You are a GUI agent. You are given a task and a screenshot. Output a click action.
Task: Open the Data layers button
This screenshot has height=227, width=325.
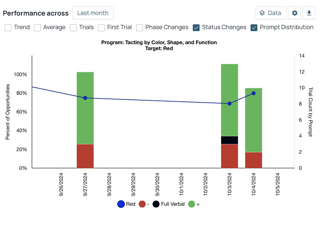[270, 13]
